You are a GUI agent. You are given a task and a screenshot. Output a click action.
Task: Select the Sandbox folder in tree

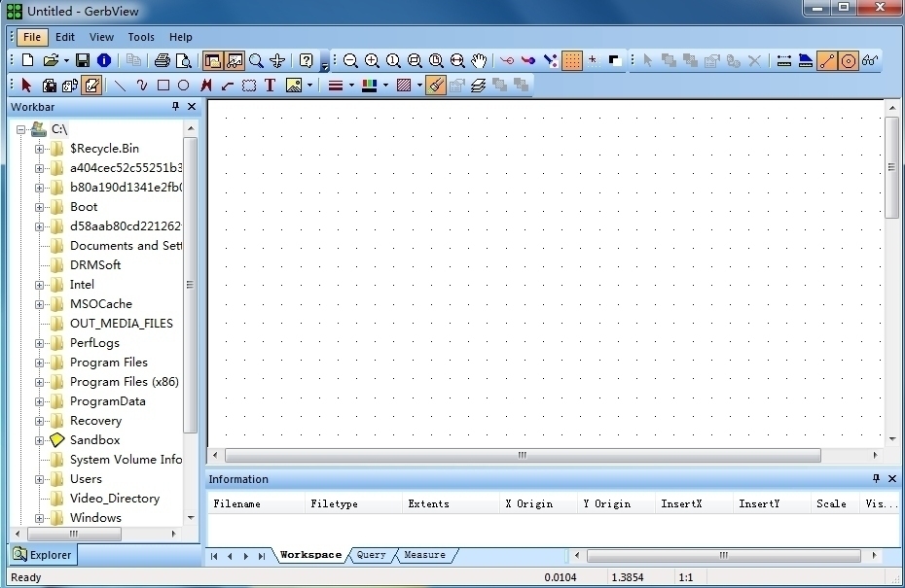coord(94,440)
